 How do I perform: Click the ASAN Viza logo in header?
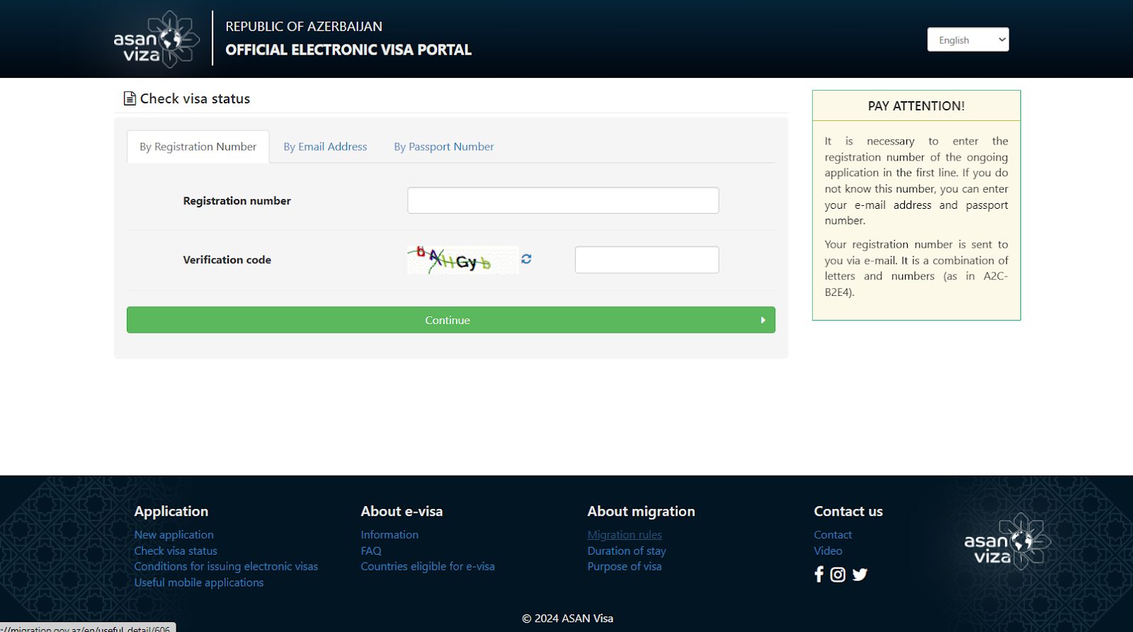tap(156, 39)
